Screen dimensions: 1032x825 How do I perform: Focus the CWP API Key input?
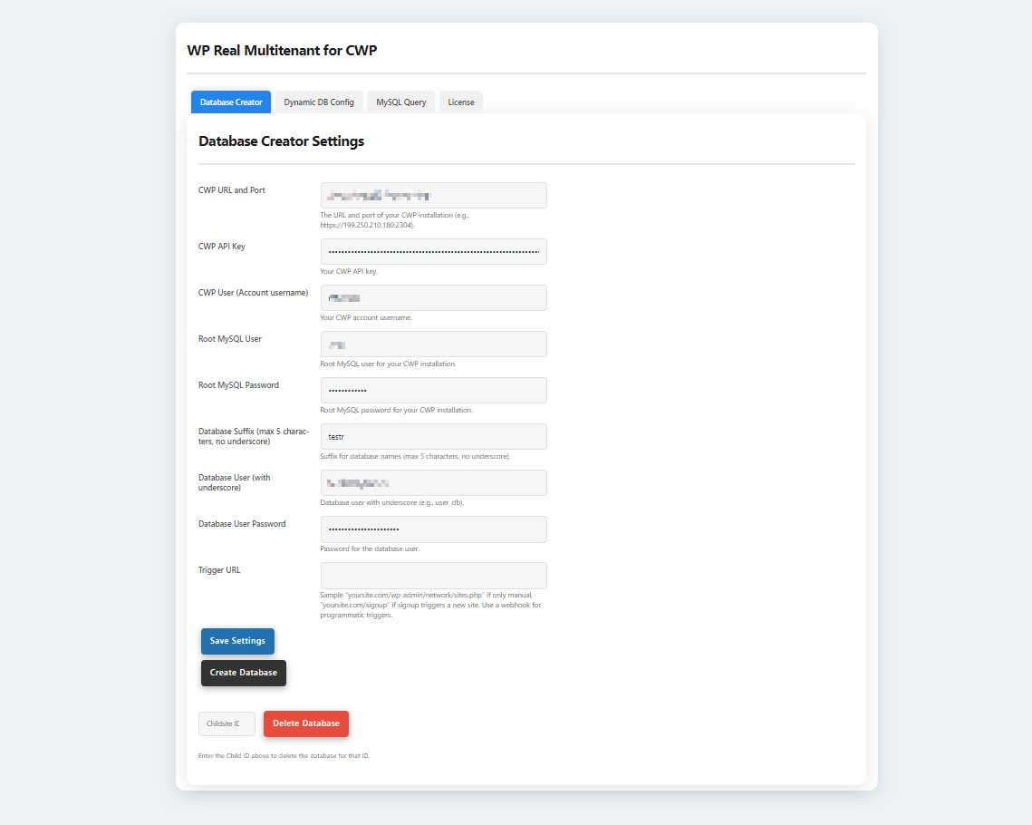pyautogui.click(x=433, y=252)
